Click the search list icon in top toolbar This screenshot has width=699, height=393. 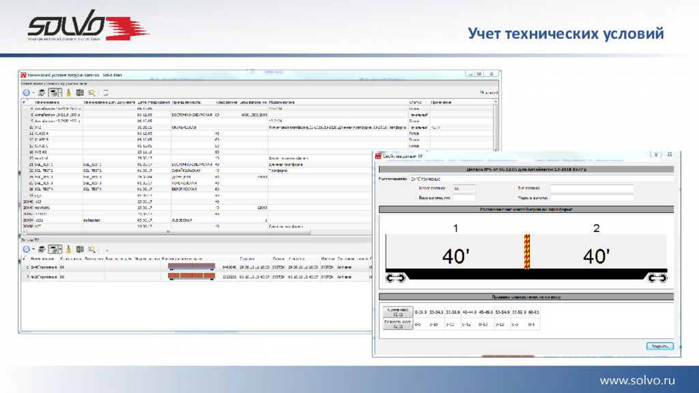pyautogui.click(x=92, y=93)
